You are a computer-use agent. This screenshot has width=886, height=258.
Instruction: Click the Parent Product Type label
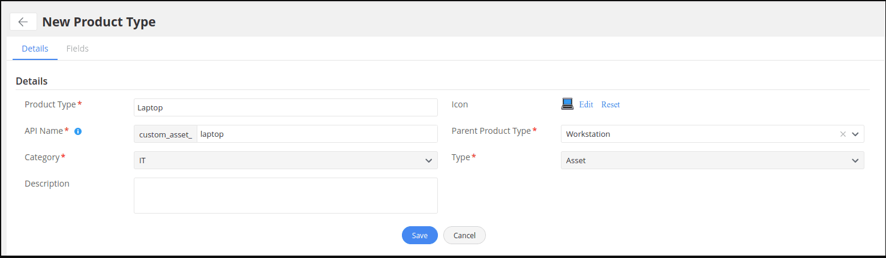(491, 131)
